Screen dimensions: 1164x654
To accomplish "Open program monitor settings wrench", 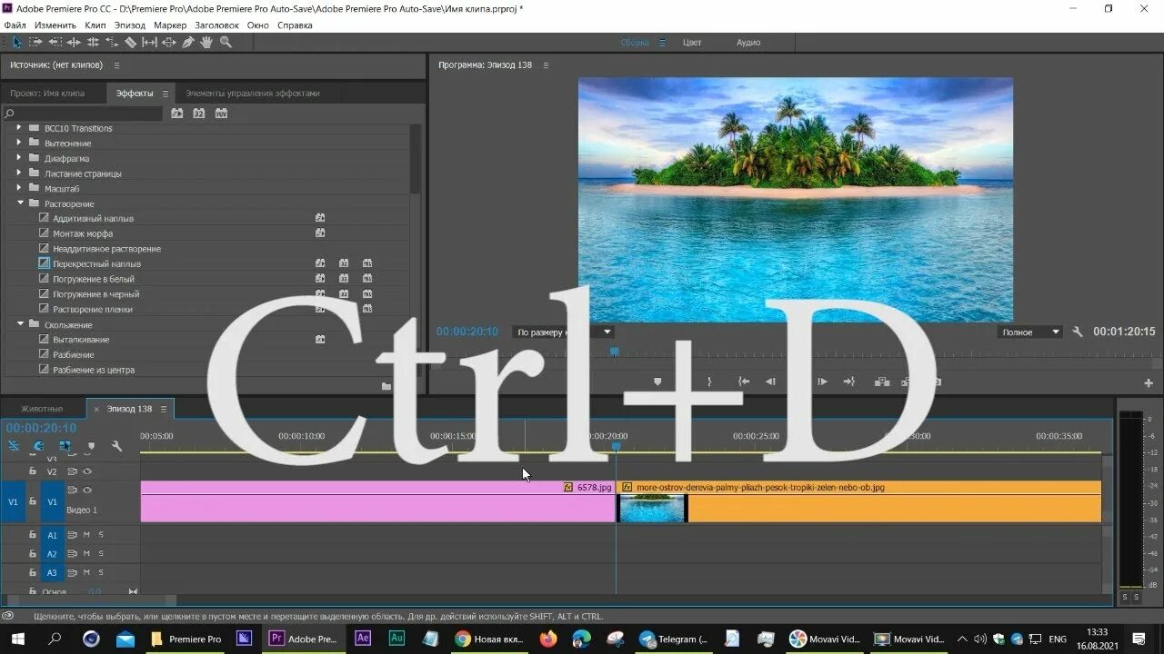I will (1078, 332).
